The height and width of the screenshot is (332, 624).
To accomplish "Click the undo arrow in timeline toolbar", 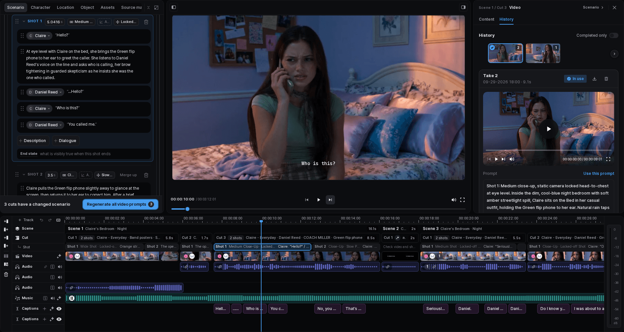I will (42, 220).
